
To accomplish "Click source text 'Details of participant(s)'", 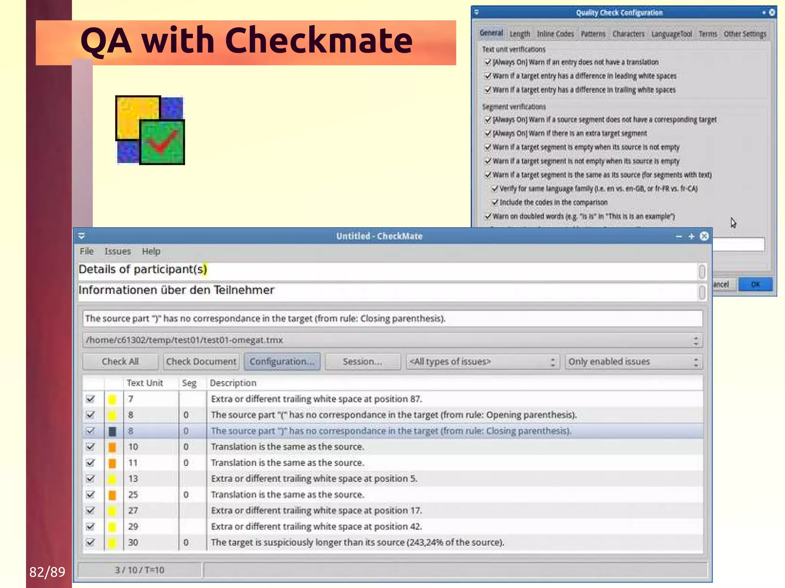I will (143, 269).
